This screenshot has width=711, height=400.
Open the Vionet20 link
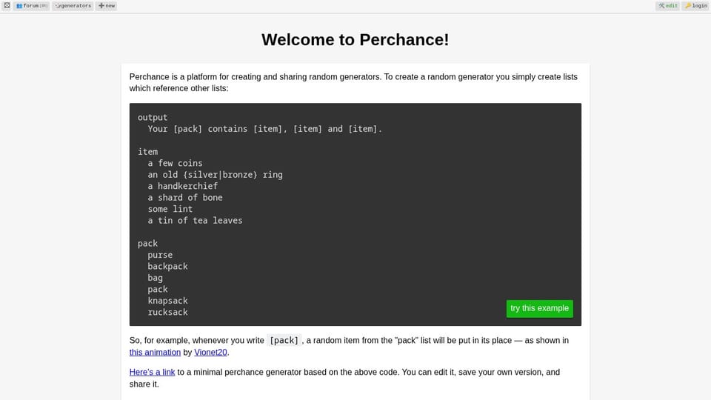(210, 353)
